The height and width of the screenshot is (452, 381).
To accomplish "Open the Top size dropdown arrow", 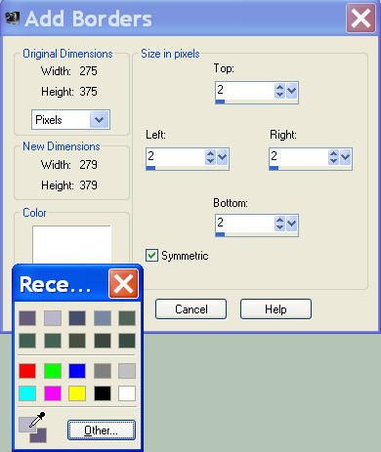I will pyautogui.click(x=291, y=91).
